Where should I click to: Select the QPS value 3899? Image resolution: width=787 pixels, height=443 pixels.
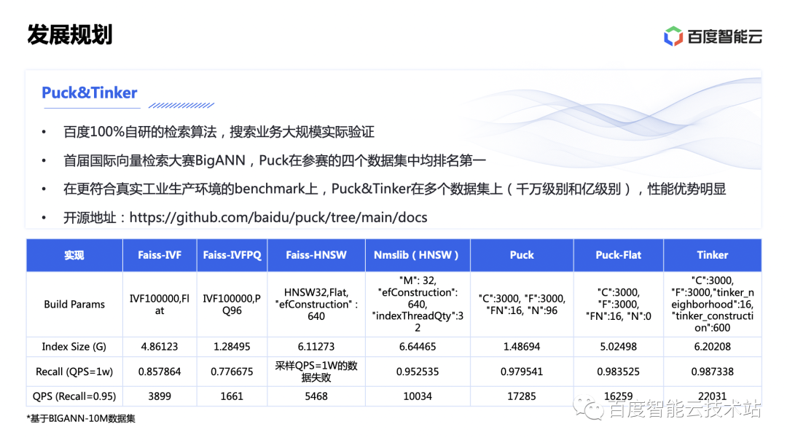[160, 396]
